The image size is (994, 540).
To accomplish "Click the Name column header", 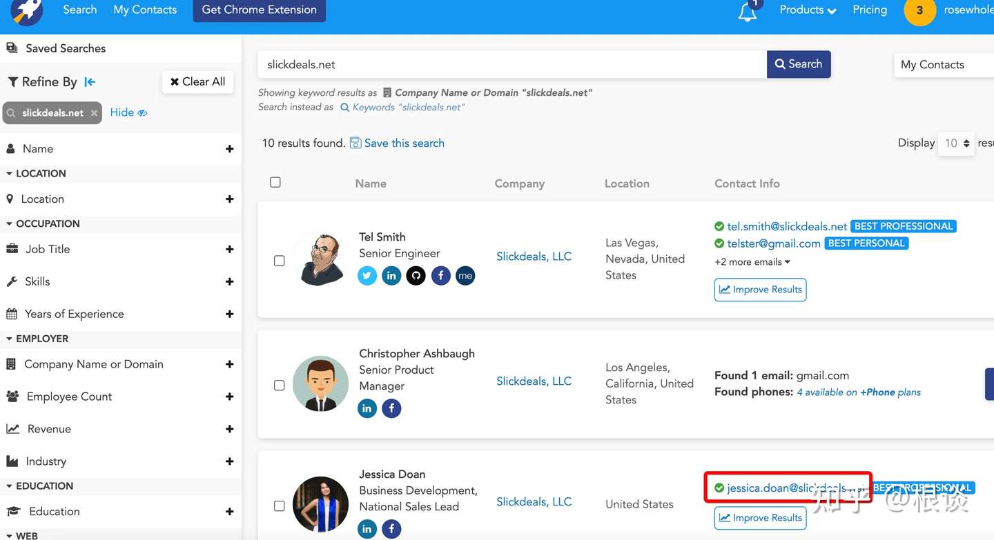I will tap(371, 183).
